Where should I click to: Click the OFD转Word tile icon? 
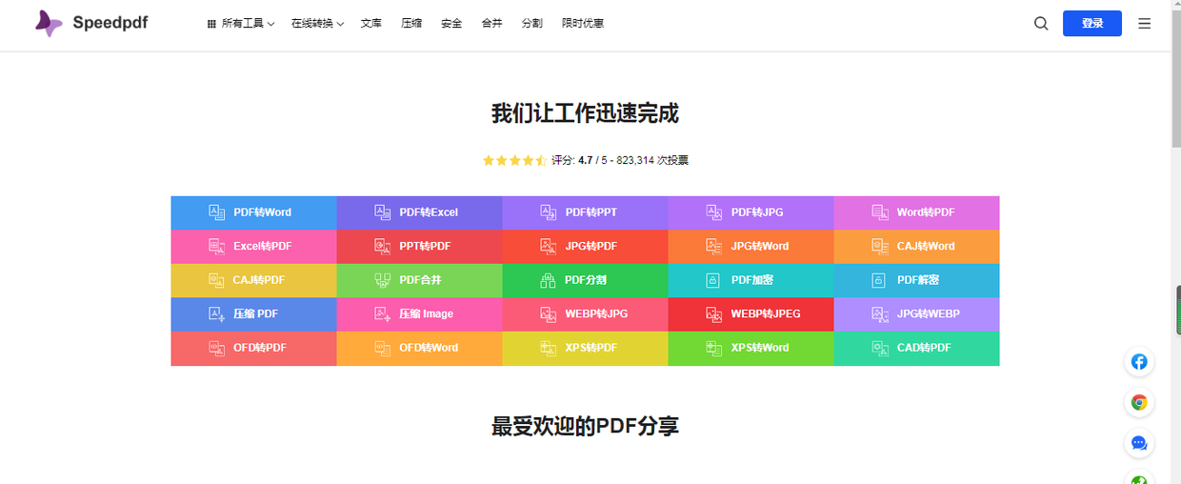[x=383, y=348]
